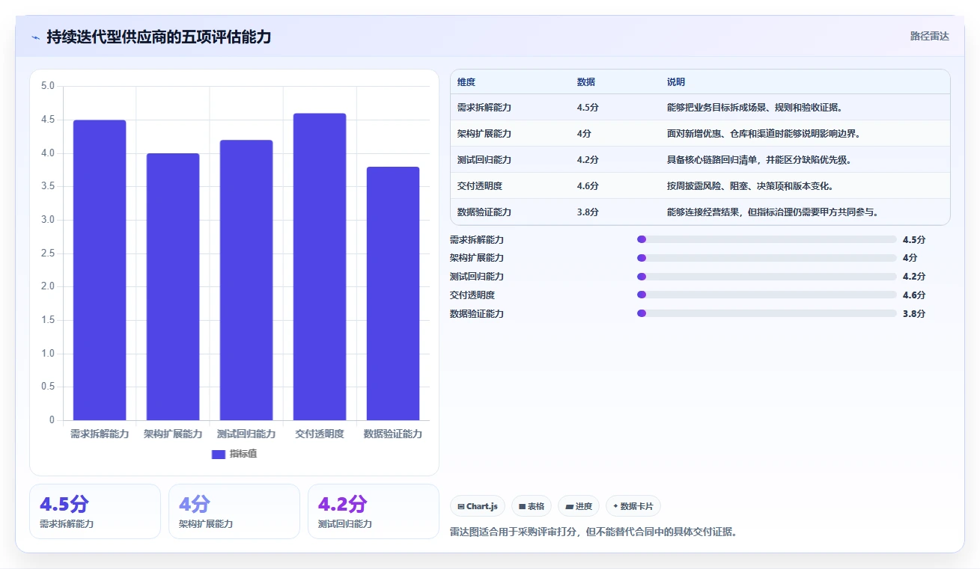Open the 4.5分 需求拆解能力 data card

95,511
